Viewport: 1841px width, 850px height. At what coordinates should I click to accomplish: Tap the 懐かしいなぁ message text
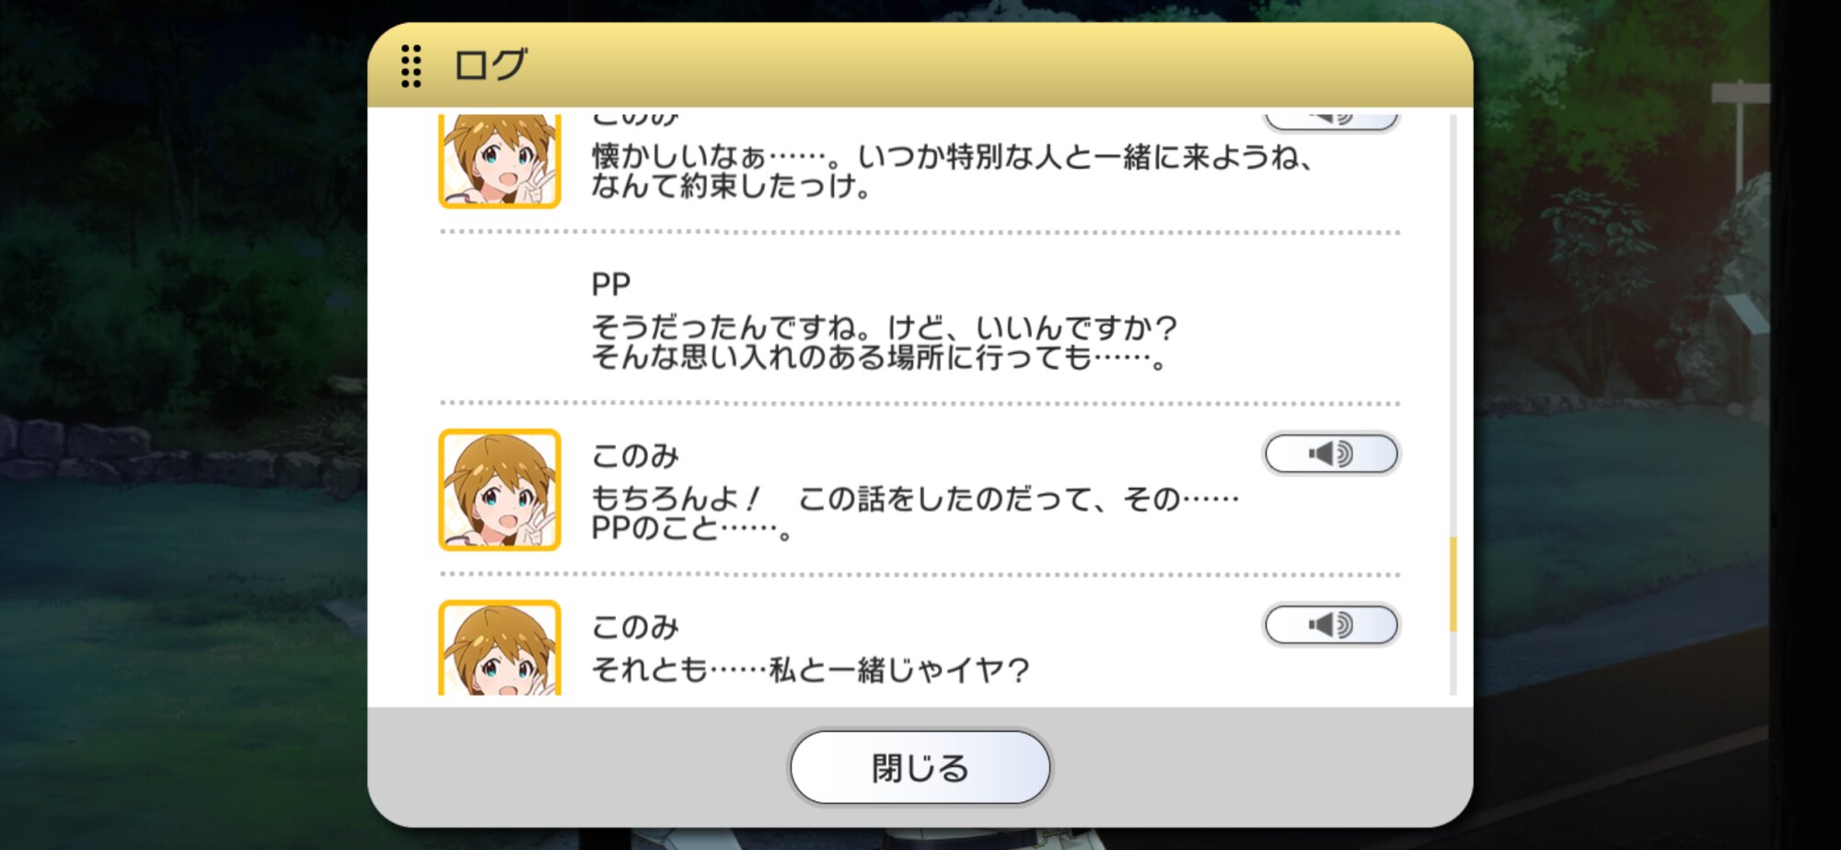(951, 172)
